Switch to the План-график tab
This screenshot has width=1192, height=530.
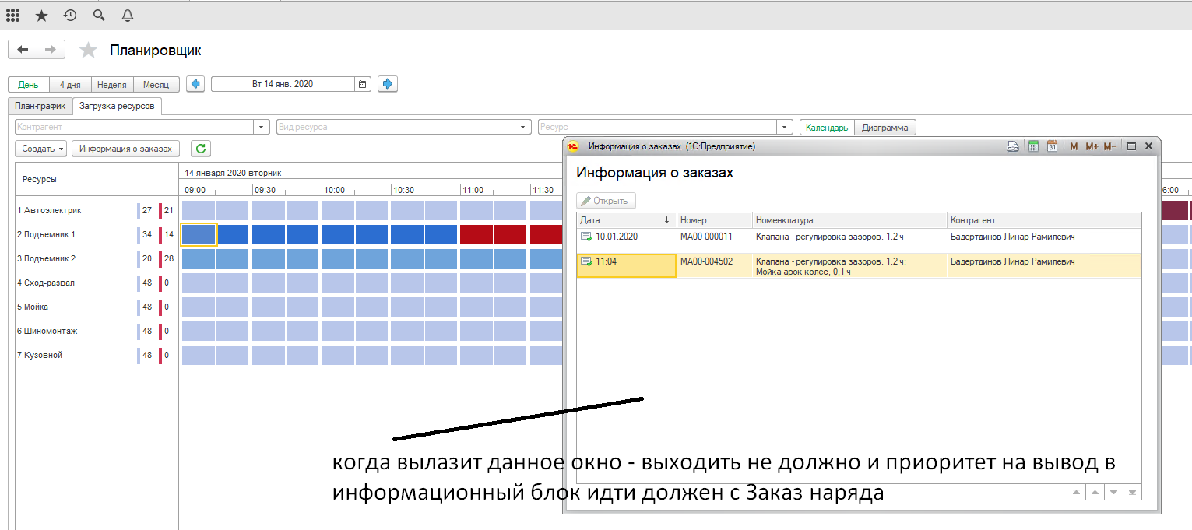point(40,106)
